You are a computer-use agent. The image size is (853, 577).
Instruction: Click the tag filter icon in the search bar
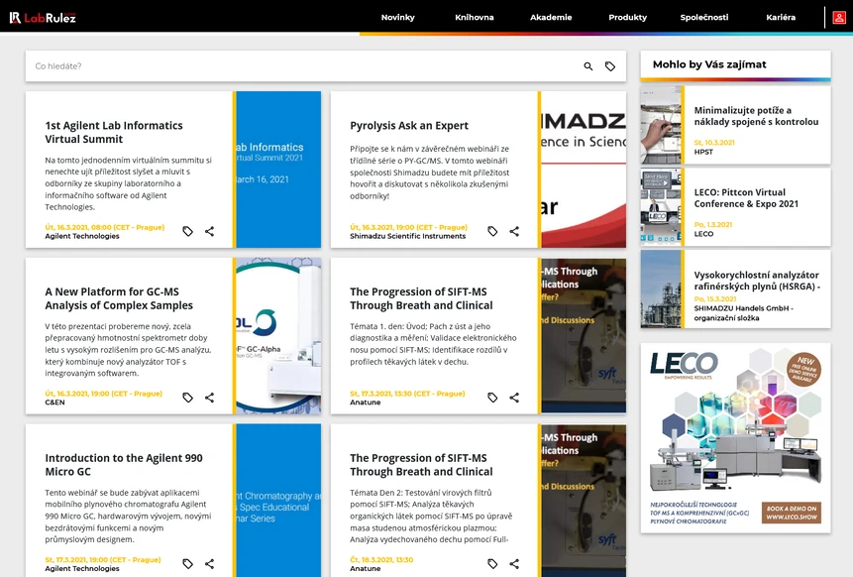(611, 65)
